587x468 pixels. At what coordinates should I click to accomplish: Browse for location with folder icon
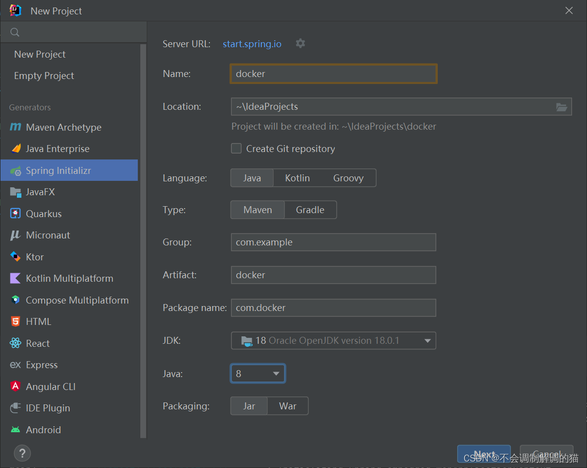click(x=561, y=107)
